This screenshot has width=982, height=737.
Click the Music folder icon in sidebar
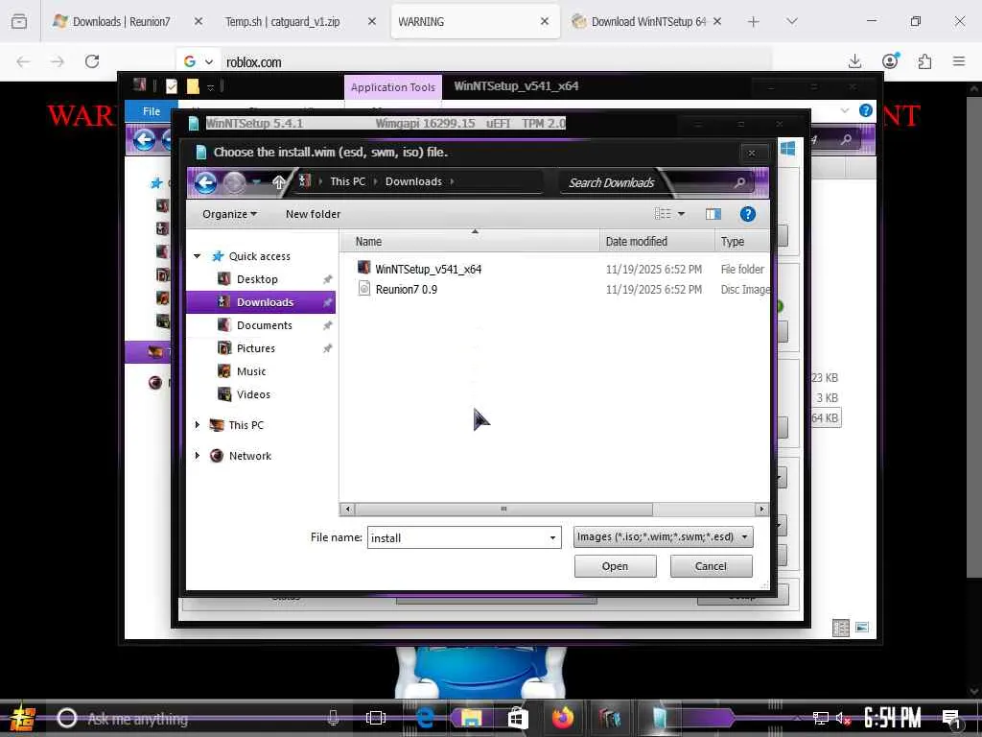point(224,371)
